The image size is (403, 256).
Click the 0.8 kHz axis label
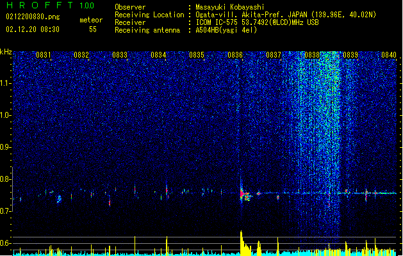pos(6,179)
